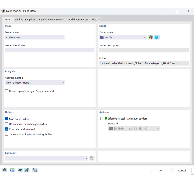Toggle Stress smoothing to avoid singularities

point(7,134)
